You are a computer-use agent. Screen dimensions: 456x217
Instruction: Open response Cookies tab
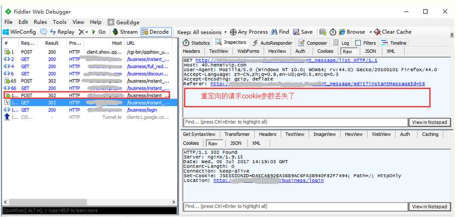191,143
